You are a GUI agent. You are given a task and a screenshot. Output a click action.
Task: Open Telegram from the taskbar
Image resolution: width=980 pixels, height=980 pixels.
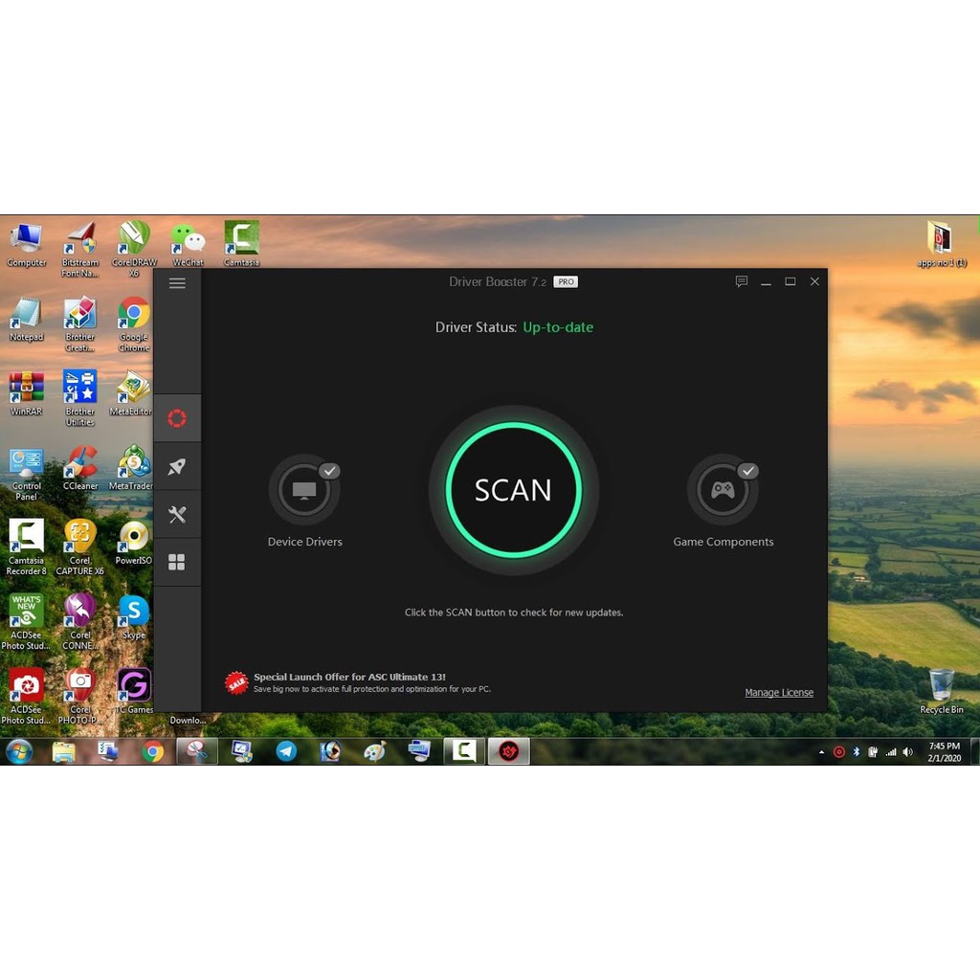tap(286, 751)
